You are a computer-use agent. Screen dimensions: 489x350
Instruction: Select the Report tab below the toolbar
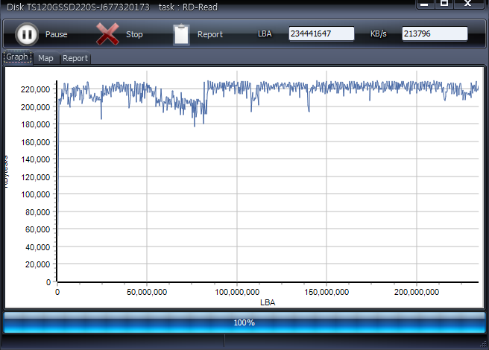coord(75,58)
